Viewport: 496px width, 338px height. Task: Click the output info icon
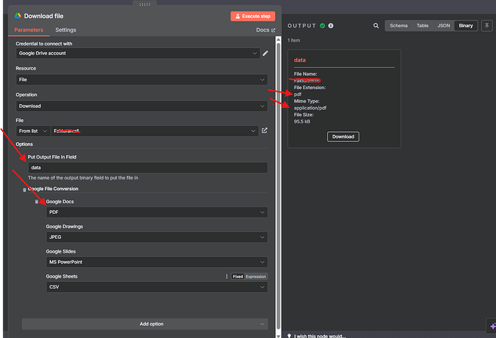click(331, 26)
